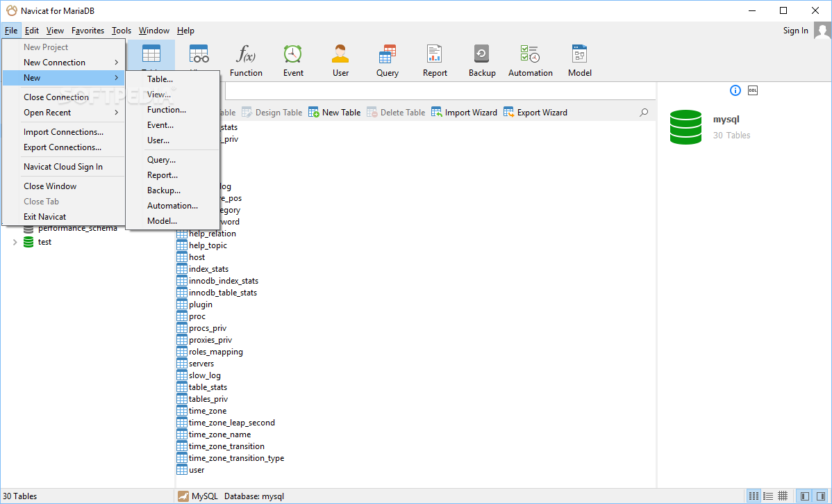Open the Edit menu

(x=32, y=31)
